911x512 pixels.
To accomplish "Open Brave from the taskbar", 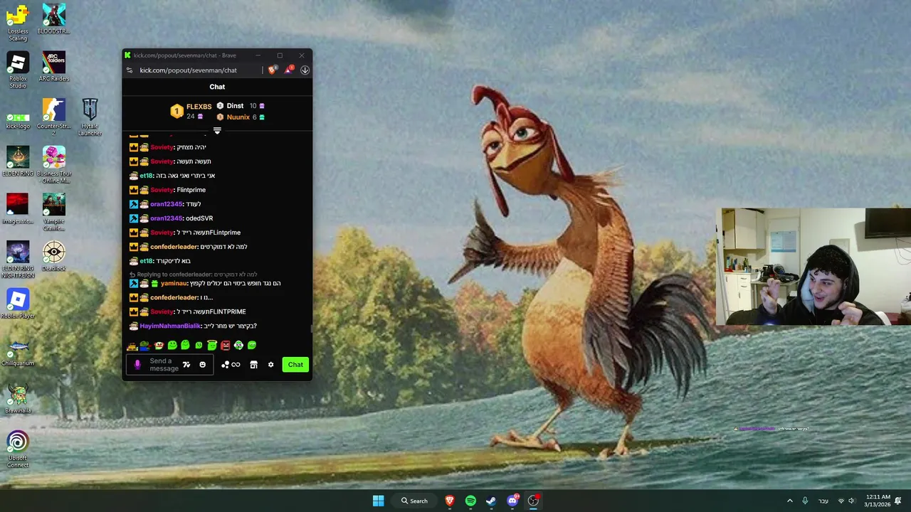I will tap(450, 501).
